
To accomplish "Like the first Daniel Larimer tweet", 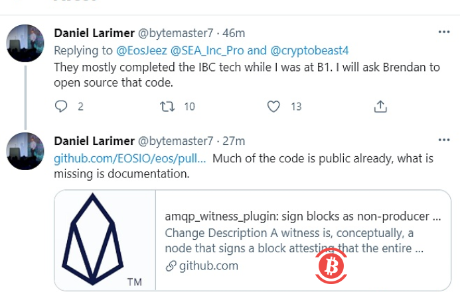I will tap(273, 106).
